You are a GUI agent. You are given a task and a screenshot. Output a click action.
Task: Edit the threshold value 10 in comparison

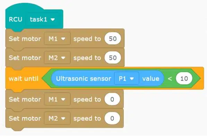click(184, 79)
